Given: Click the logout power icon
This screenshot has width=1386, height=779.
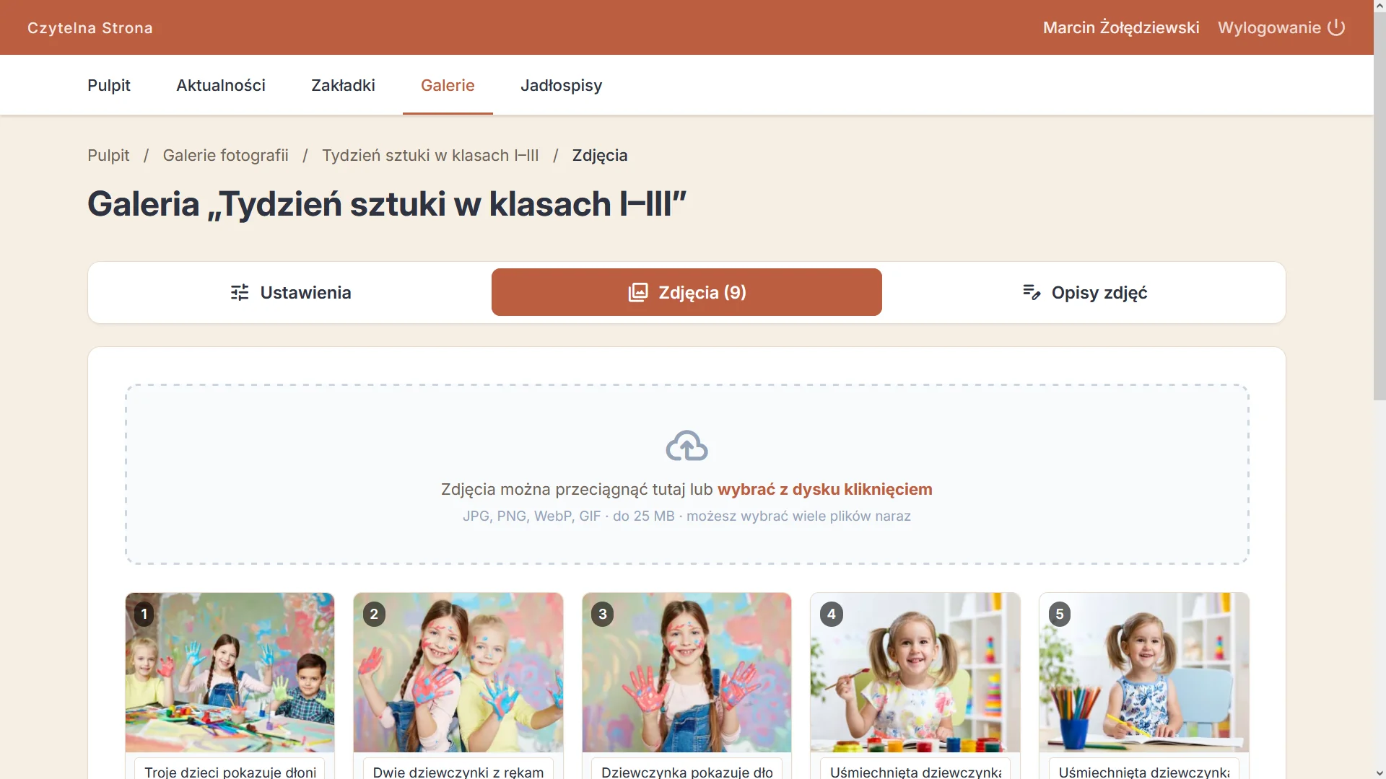Looking at the screenshot, I should coord(1336,27).
